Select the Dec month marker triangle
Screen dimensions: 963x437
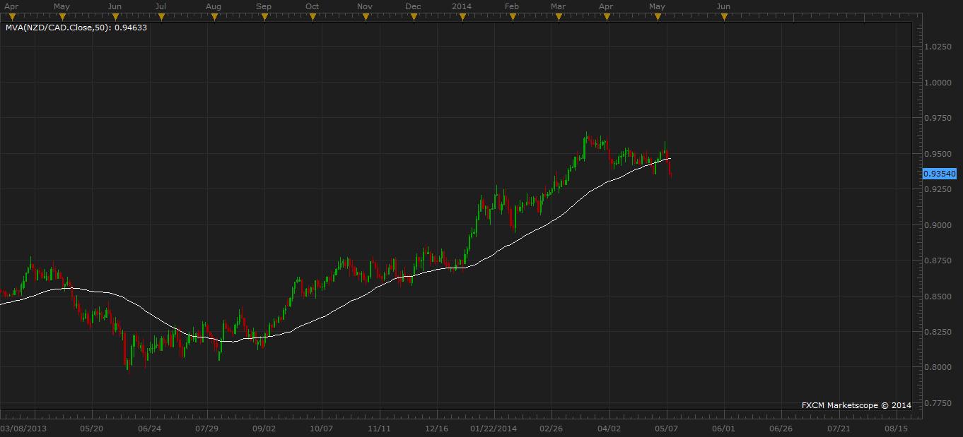coord(414,18)
